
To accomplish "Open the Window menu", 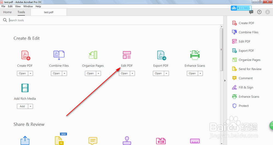I will 28,6.
